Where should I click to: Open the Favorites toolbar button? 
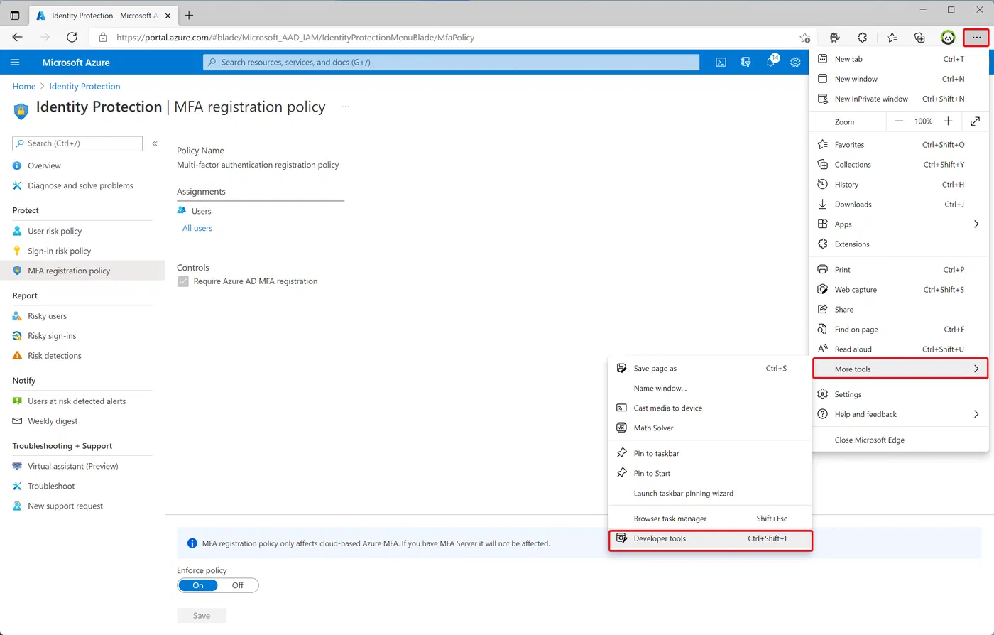pos(892,38)
